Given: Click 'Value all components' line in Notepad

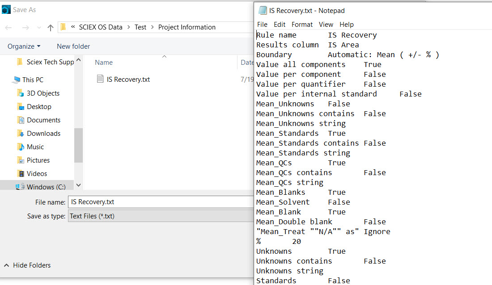Looking at the screenshot, I should 319,65.
